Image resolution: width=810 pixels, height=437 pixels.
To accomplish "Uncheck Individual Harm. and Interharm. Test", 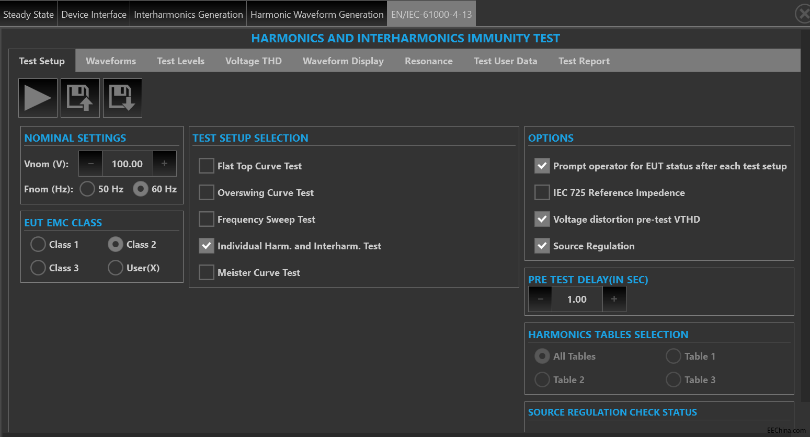I will [207, 246].
